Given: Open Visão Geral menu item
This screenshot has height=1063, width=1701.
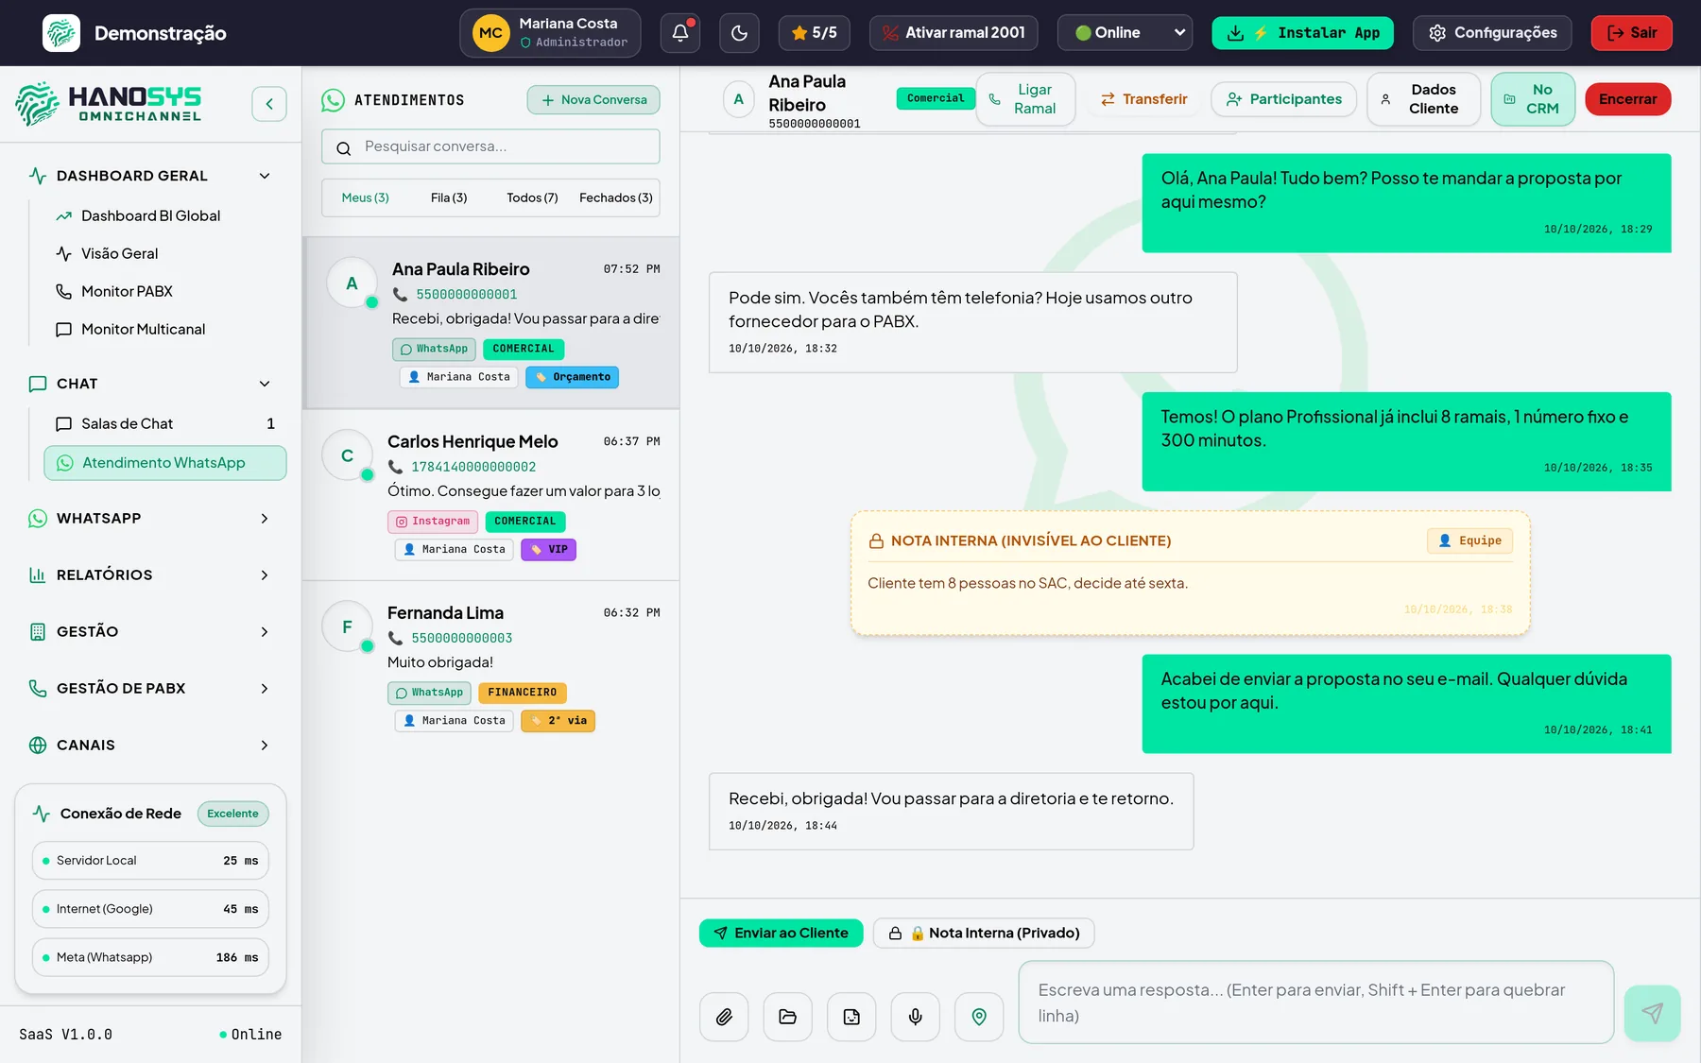Looking at the screenshot, I should pos(120,253).
